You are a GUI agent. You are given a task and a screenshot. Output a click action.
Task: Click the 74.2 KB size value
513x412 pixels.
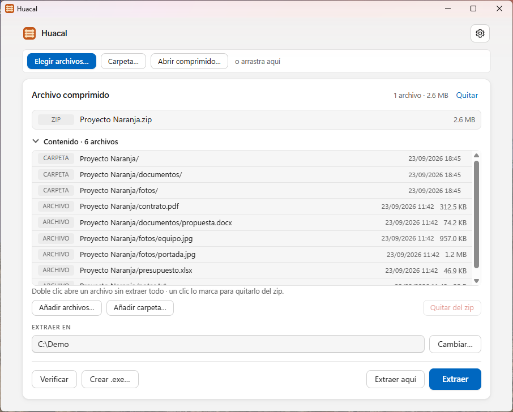tap(455, 222)
